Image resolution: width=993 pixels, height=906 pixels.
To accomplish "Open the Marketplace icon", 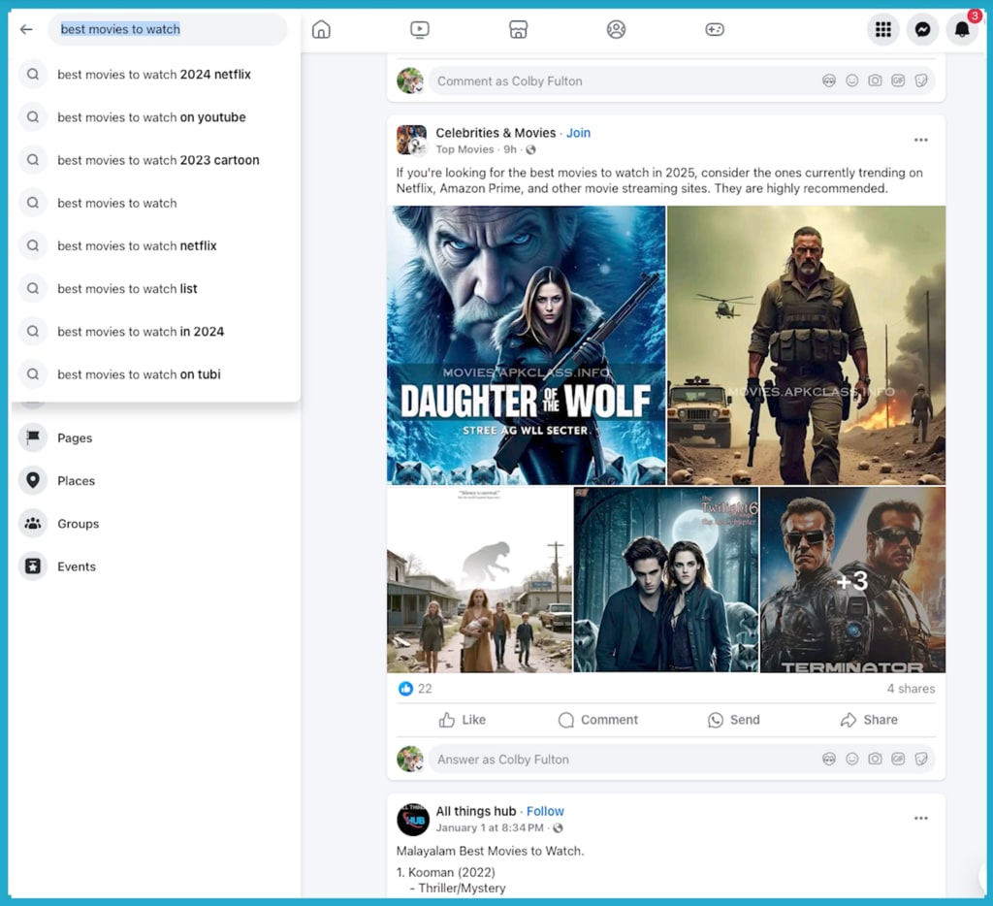I will [x=518, y=29].
